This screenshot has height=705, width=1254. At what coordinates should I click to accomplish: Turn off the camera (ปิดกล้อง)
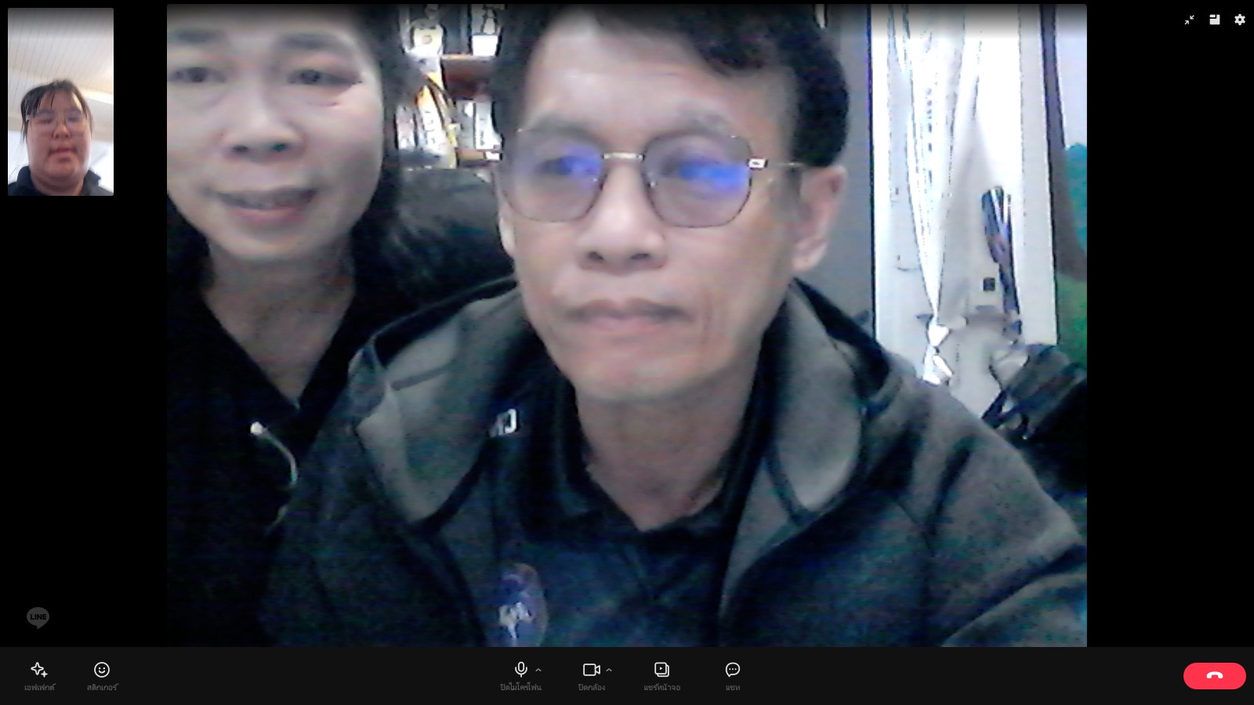point(591,675)
